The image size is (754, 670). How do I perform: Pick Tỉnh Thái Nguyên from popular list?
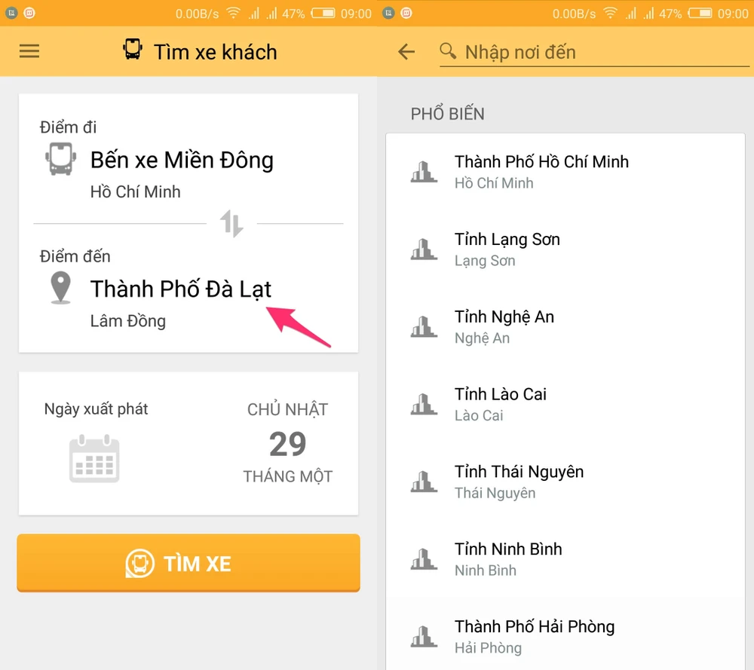click(565, 482)
